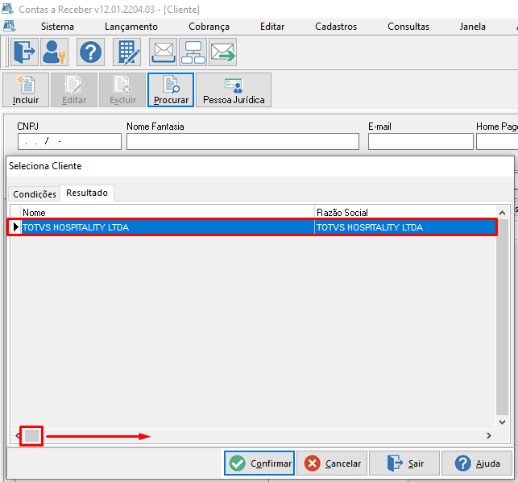Select the Pessoa Jurídica button

coord(234,90)
